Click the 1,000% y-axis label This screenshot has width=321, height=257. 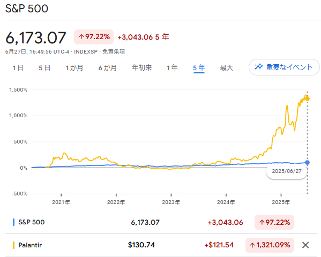click(x=18, y=116)
